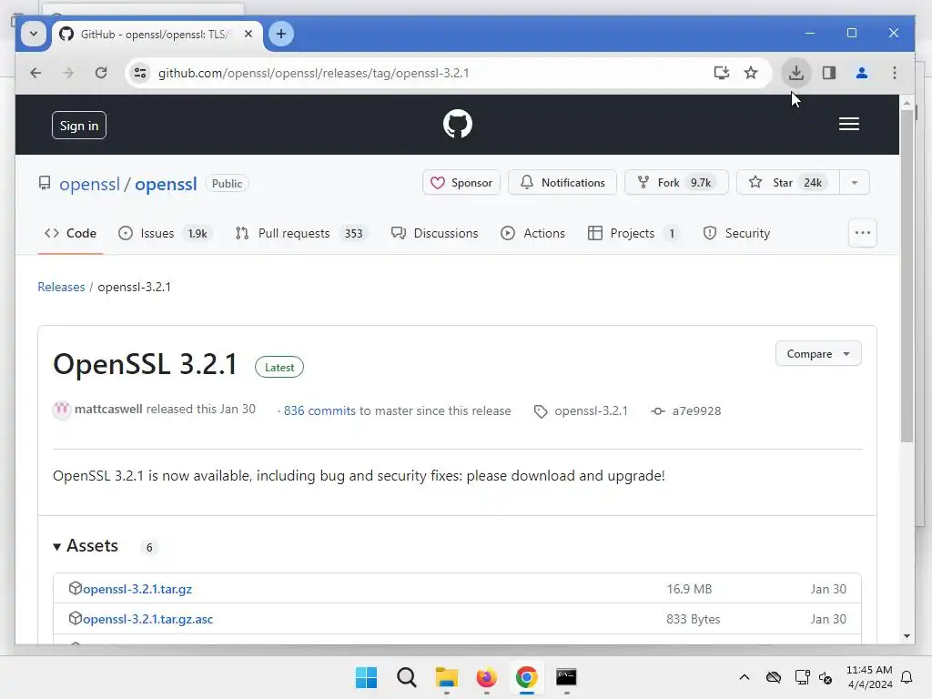Click the Sponsor heart button
Image resolution: width=932 pixels, height=699 pixels.
[x=461, y=182]
